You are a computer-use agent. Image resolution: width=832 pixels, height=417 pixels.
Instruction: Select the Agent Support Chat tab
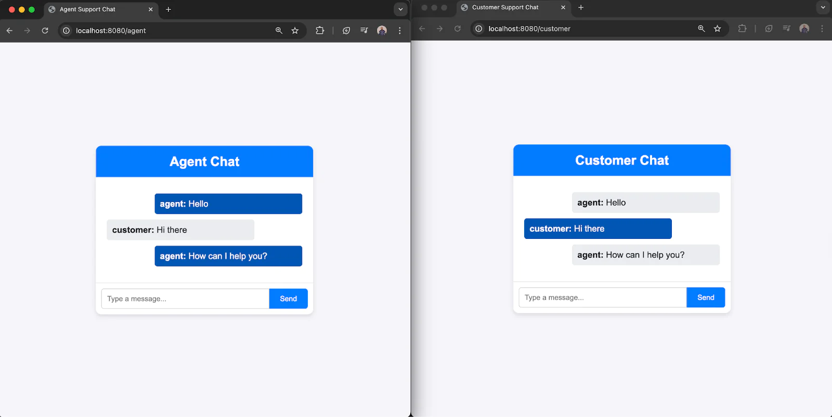pos(101,9)
